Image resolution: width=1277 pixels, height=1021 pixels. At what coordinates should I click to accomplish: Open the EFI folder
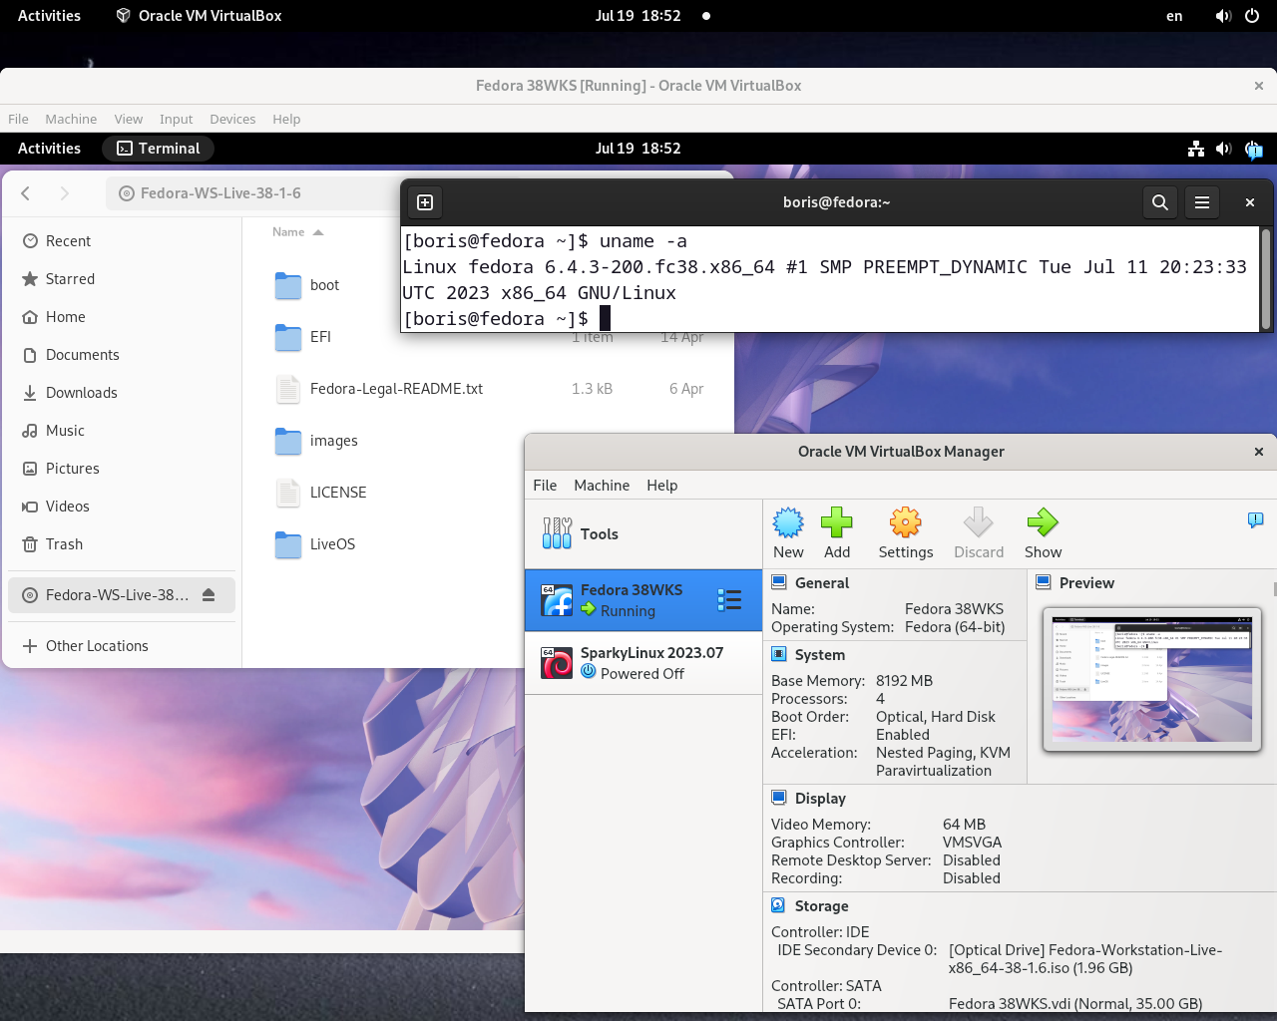(x=288, y=337)
